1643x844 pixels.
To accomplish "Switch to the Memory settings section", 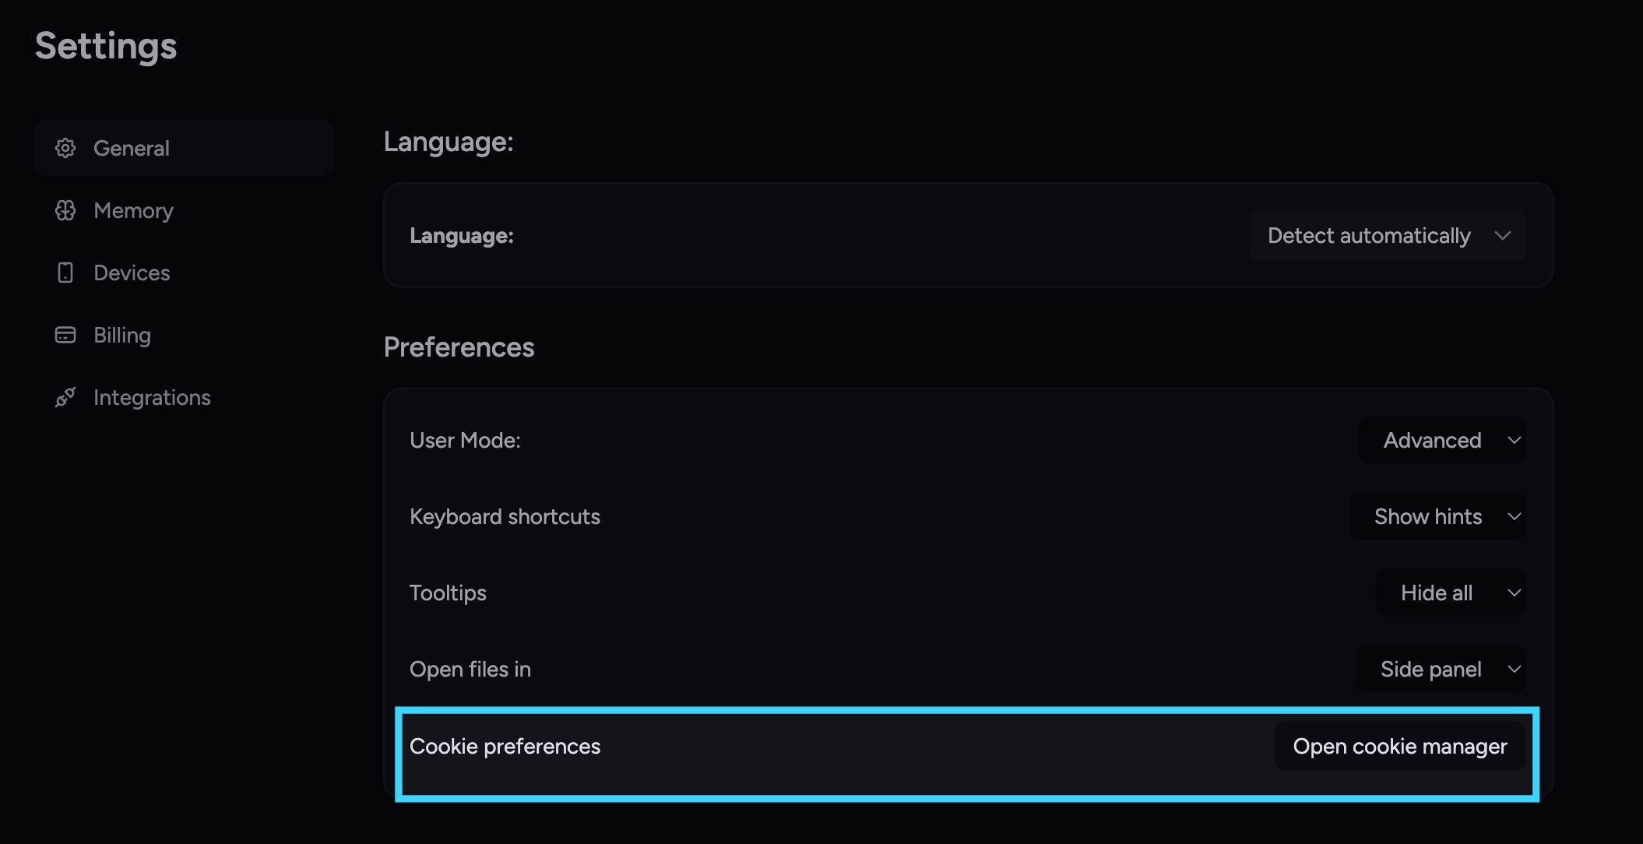I will click(184, 210).
